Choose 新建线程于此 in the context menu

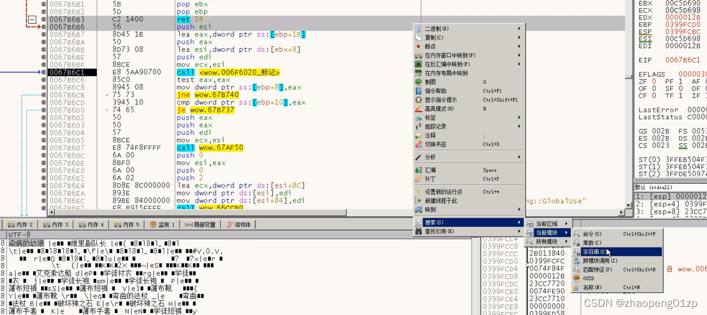point(470,201)
